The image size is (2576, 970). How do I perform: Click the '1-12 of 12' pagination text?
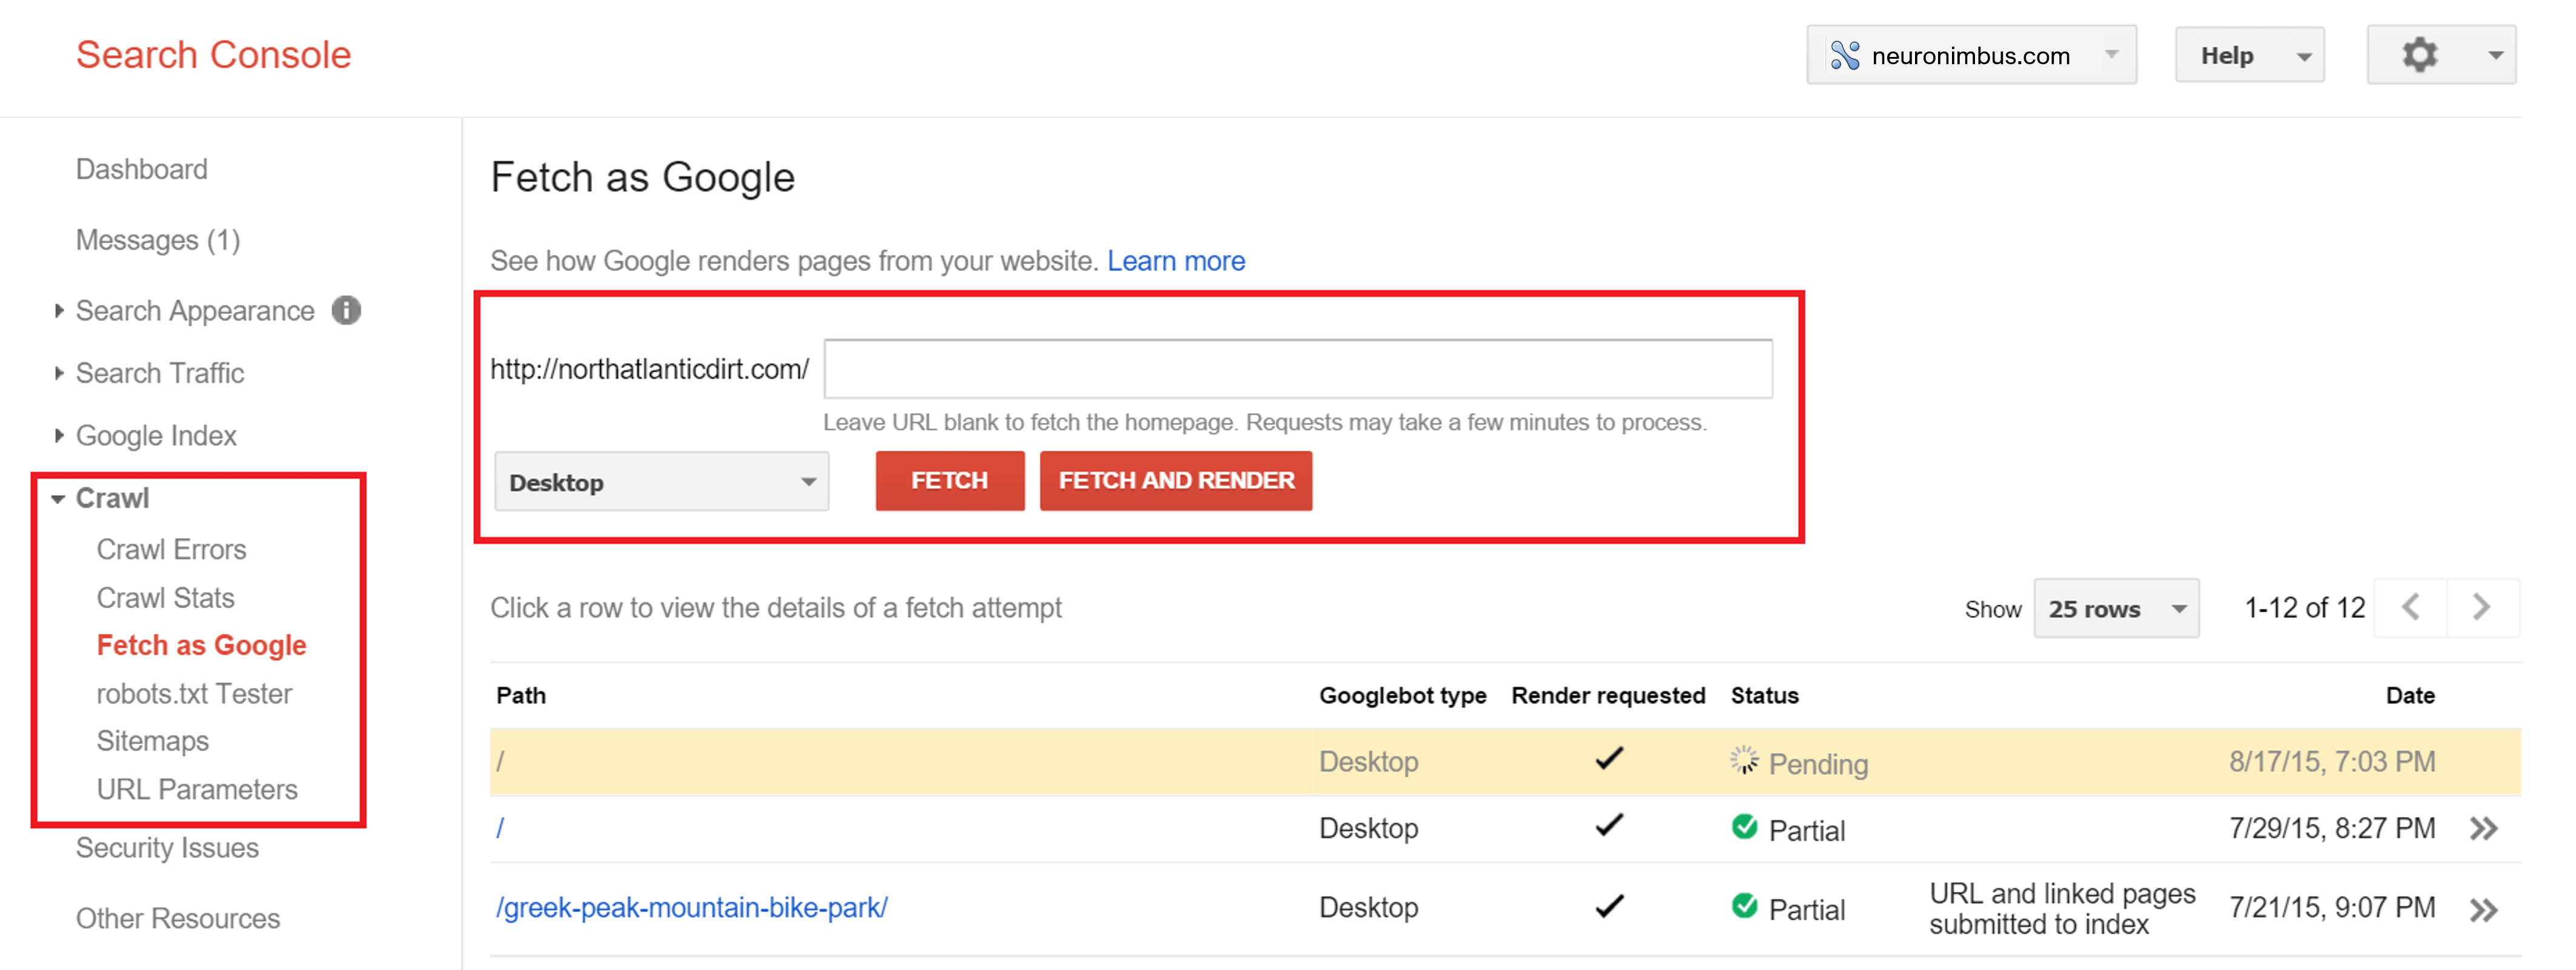point(2304,607)
